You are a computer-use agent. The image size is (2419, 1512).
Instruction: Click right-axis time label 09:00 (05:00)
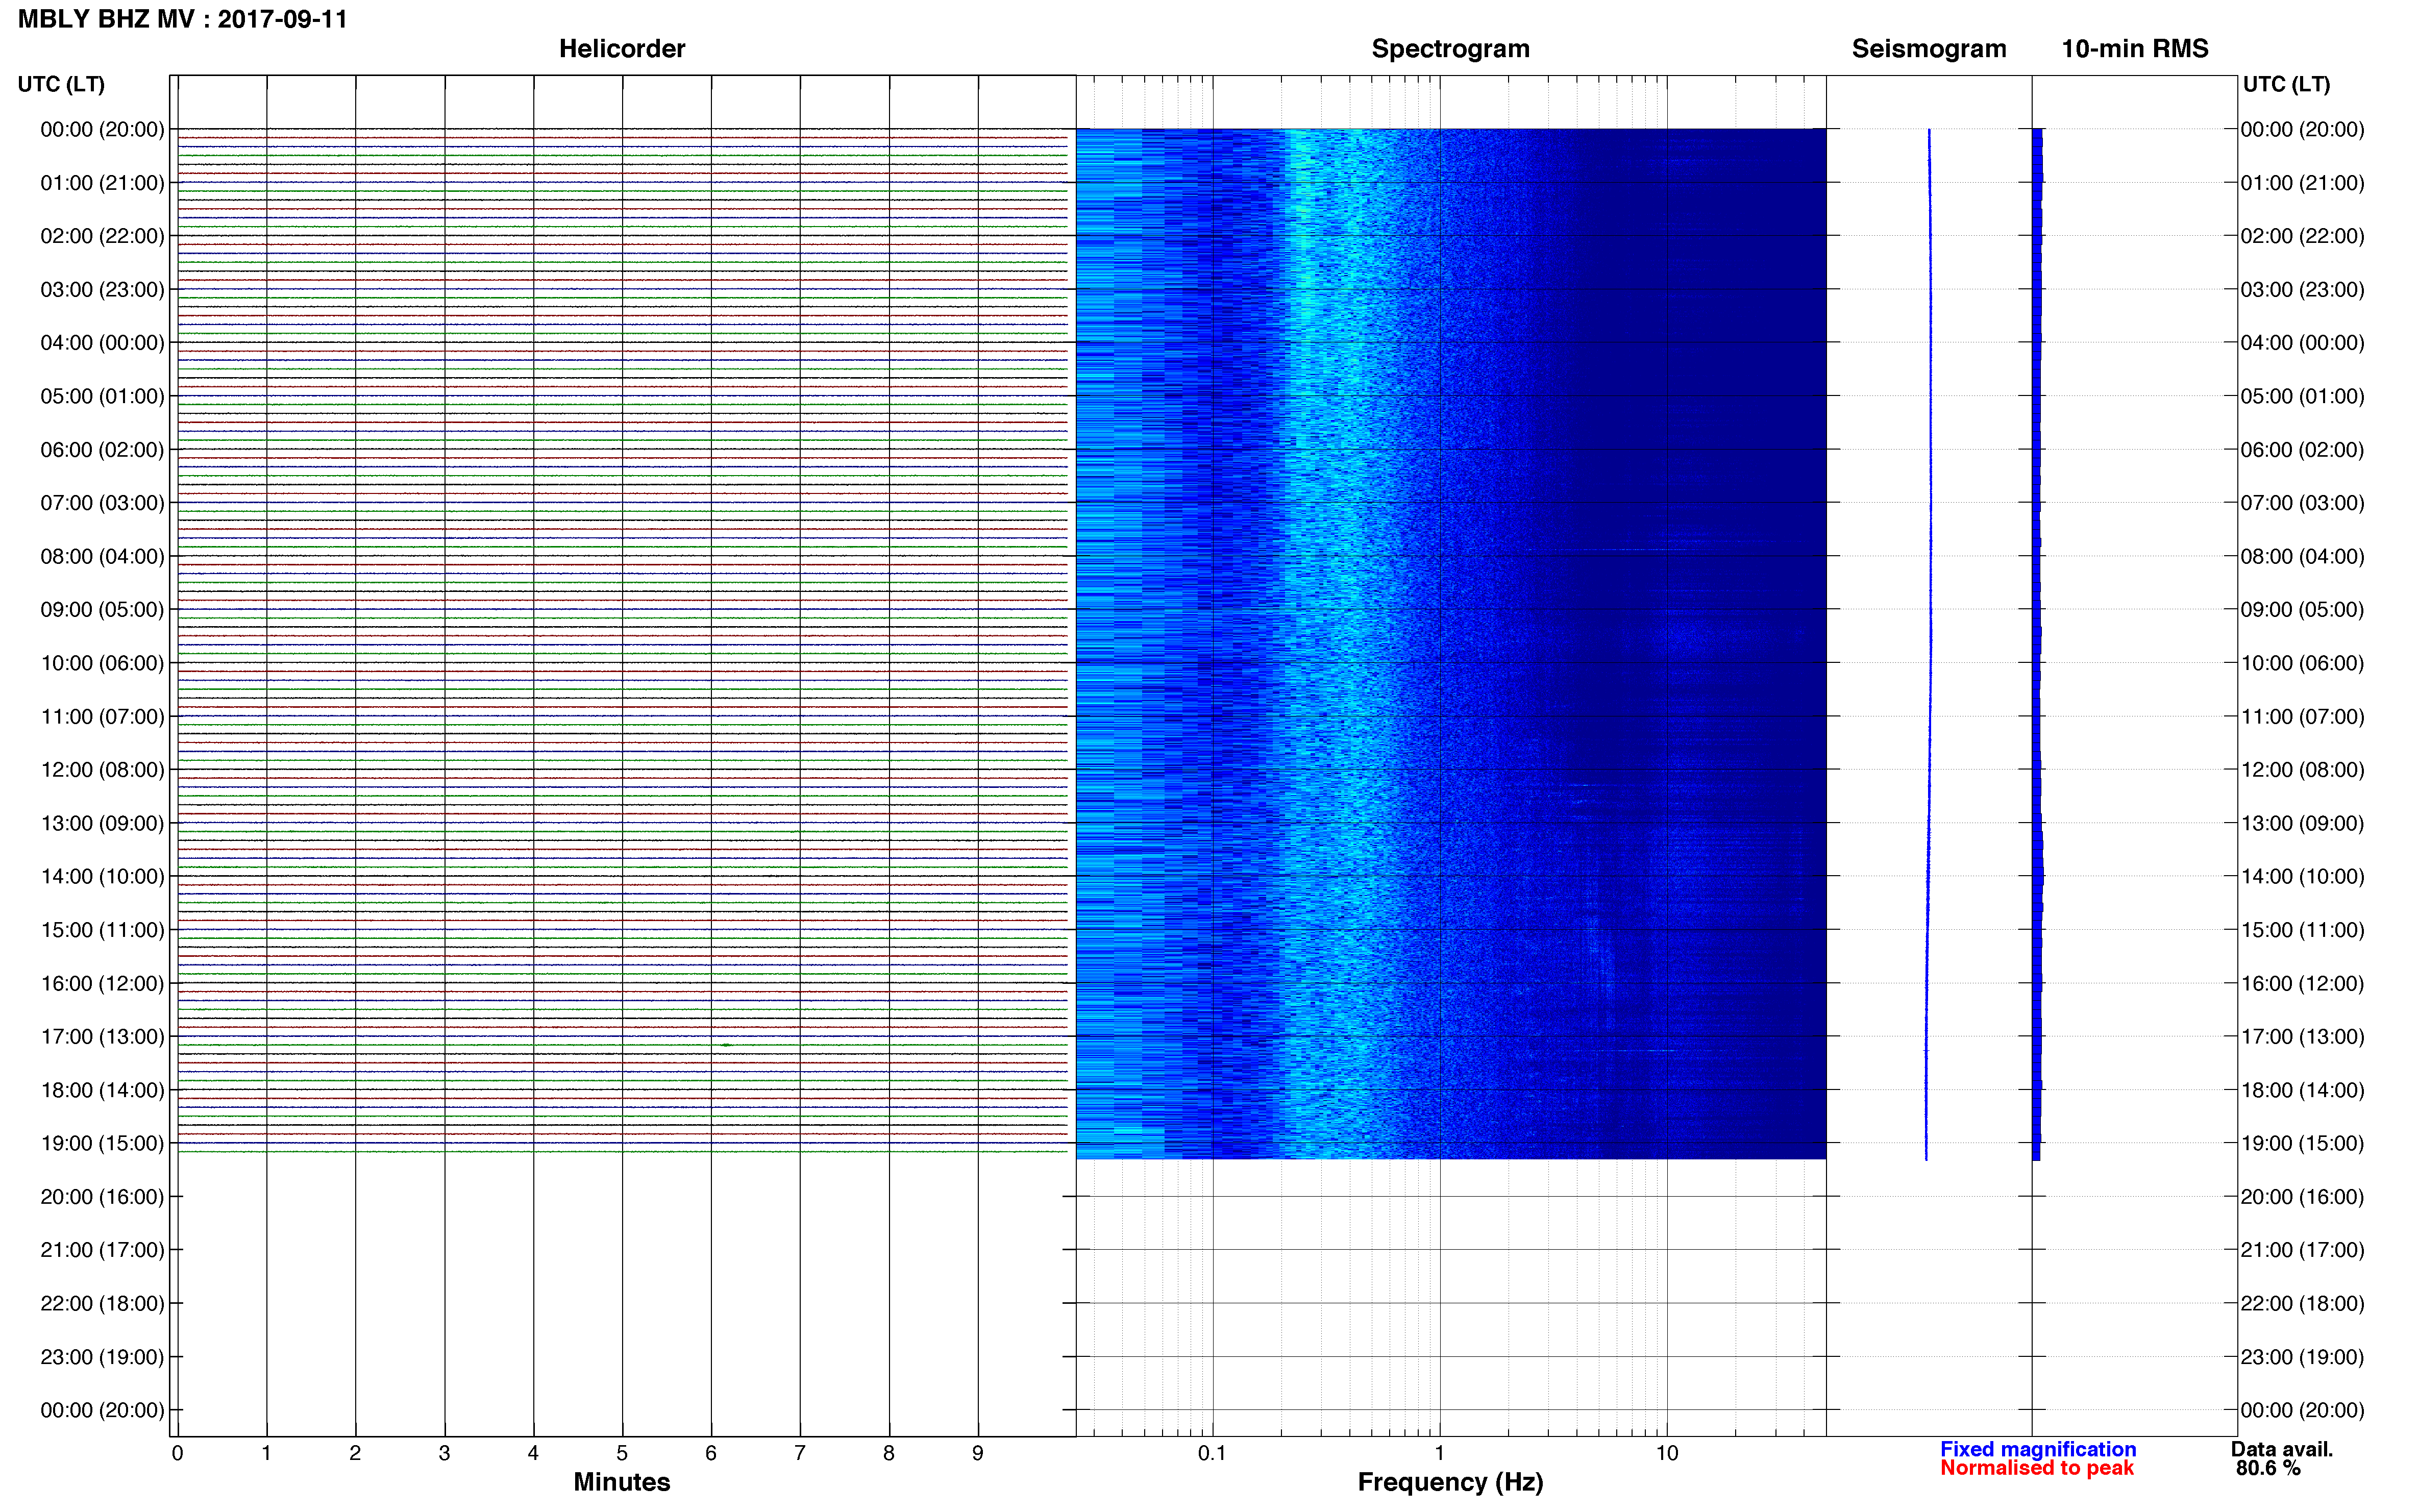pos(2303,610)
